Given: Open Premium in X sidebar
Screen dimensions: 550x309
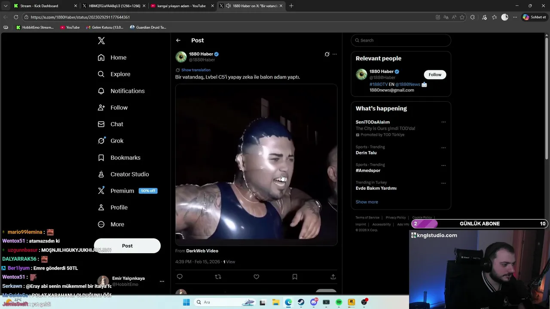Looking at the screenshot, I should click(127, 191).
